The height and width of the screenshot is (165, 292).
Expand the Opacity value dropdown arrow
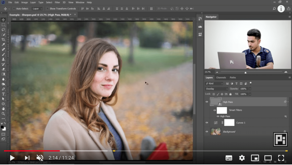pyautogui.click(x=250, y=89)
